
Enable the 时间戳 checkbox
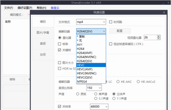[x=111, y=22]
